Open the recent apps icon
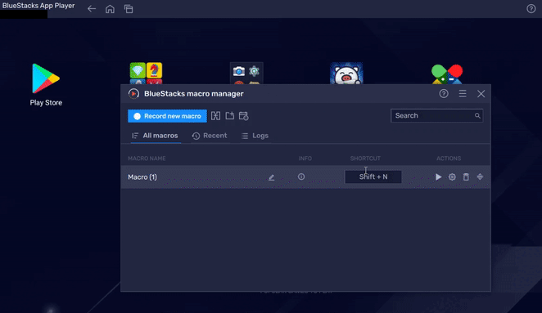The height and width of the screenshot is (313, 542). pos(129,9)
